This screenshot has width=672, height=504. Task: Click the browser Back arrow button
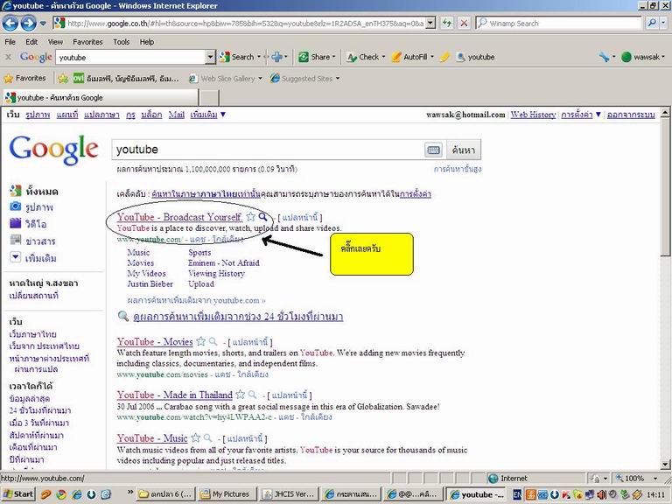tap(10, 23)
